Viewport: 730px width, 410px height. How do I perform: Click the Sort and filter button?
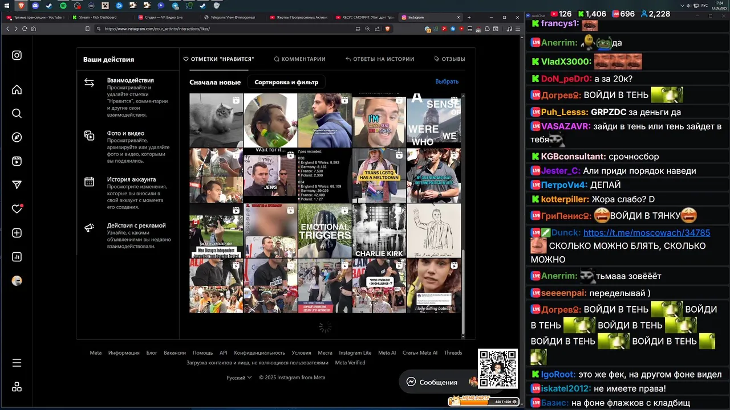(286, 82)
